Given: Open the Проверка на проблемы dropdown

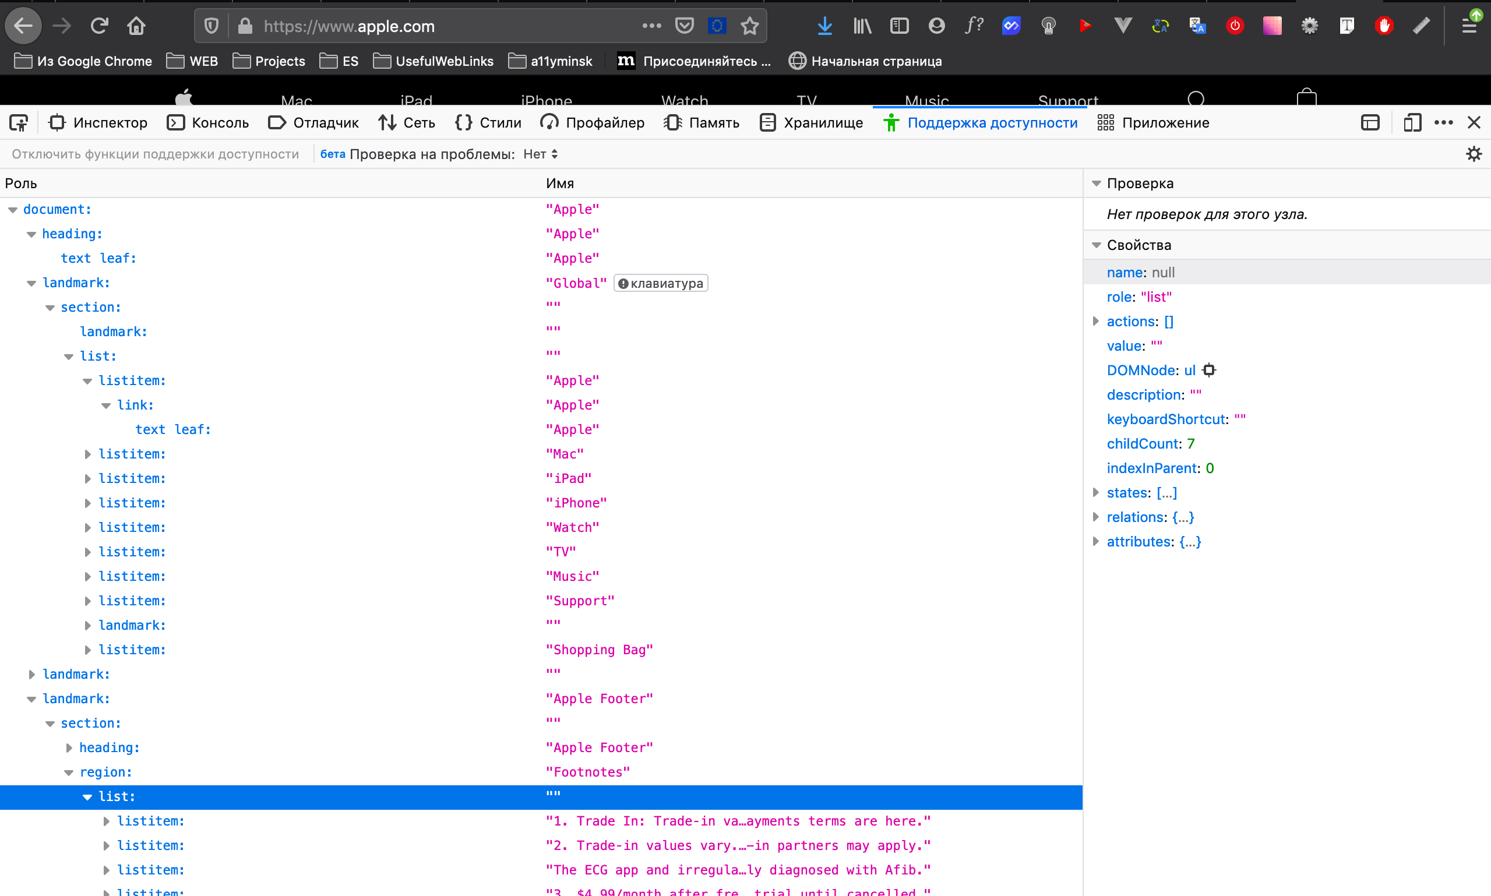Looking at the screenshot, I should (540, 154).
